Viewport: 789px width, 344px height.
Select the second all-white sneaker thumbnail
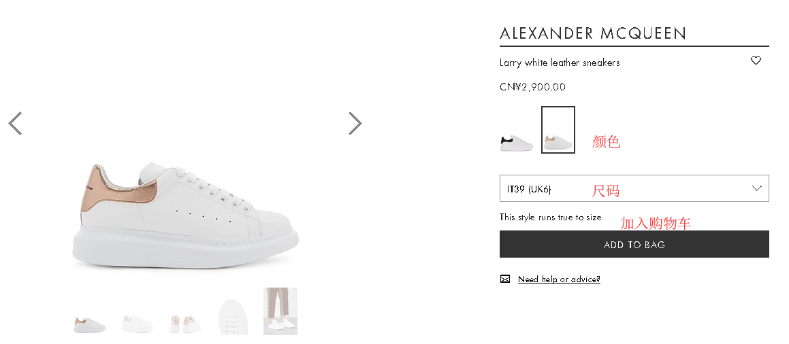pyautogui.click(x=138, y=324)
